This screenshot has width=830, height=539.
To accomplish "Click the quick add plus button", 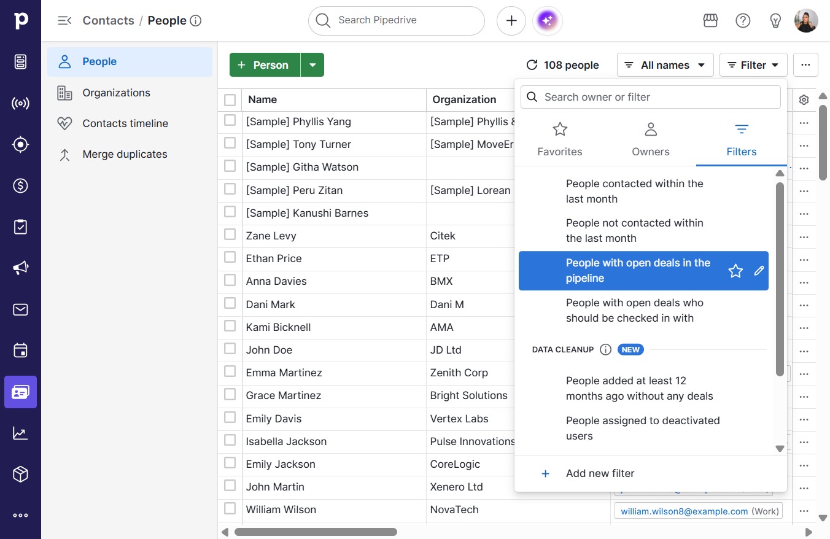I will pyautogui.click(x=511, y=21).
